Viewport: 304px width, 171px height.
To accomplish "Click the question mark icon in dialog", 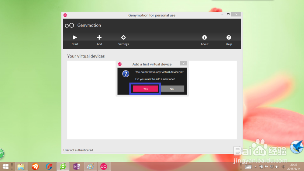I will pos(126,74).
